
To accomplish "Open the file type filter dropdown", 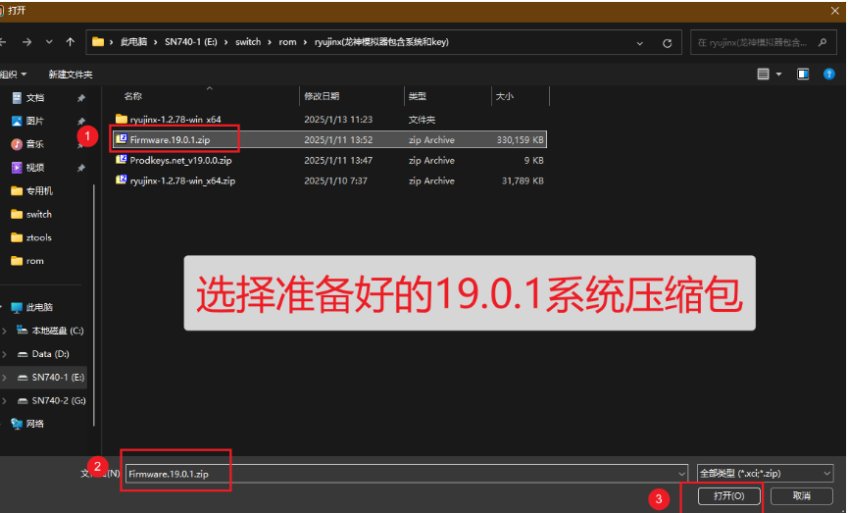I will click(x=765, y=473).
